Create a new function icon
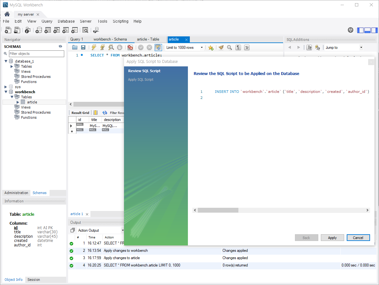 (75, 30)
